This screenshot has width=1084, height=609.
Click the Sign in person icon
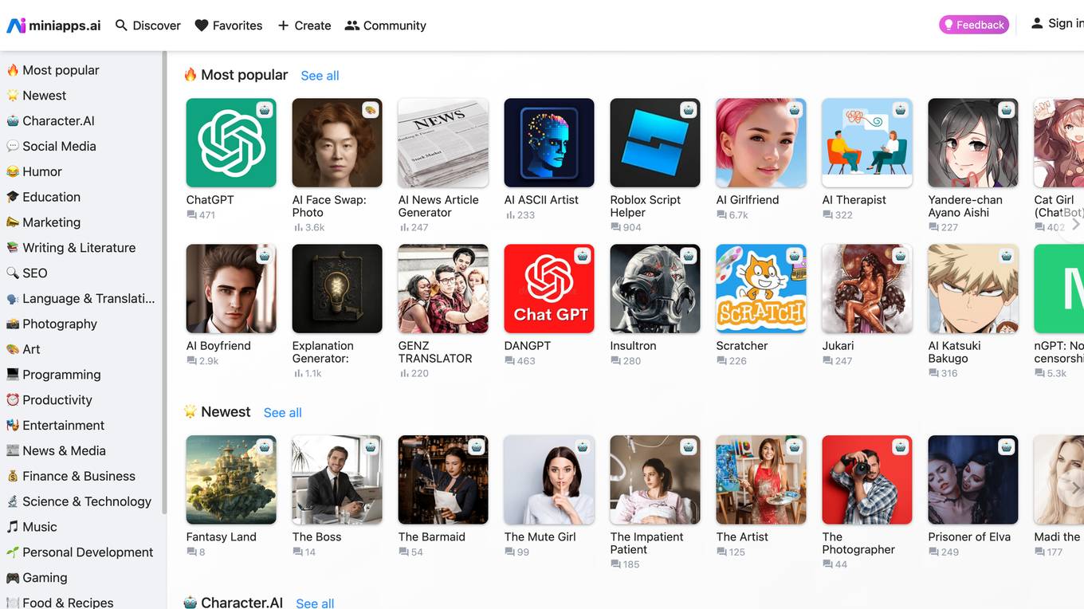point(1037,23)
